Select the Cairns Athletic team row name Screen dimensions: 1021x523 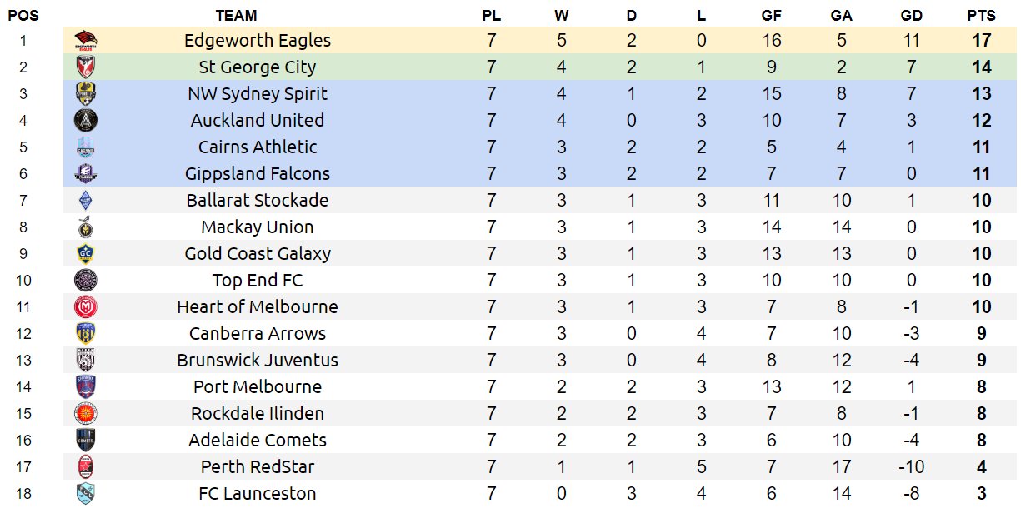point(258,147)
